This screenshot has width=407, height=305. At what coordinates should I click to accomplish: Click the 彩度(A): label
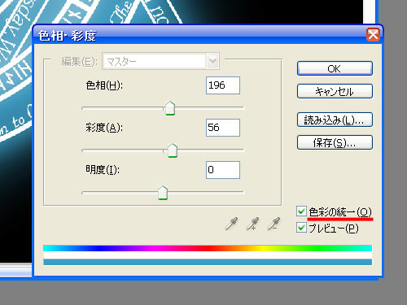pyautogui.click(x=104, y=128)
